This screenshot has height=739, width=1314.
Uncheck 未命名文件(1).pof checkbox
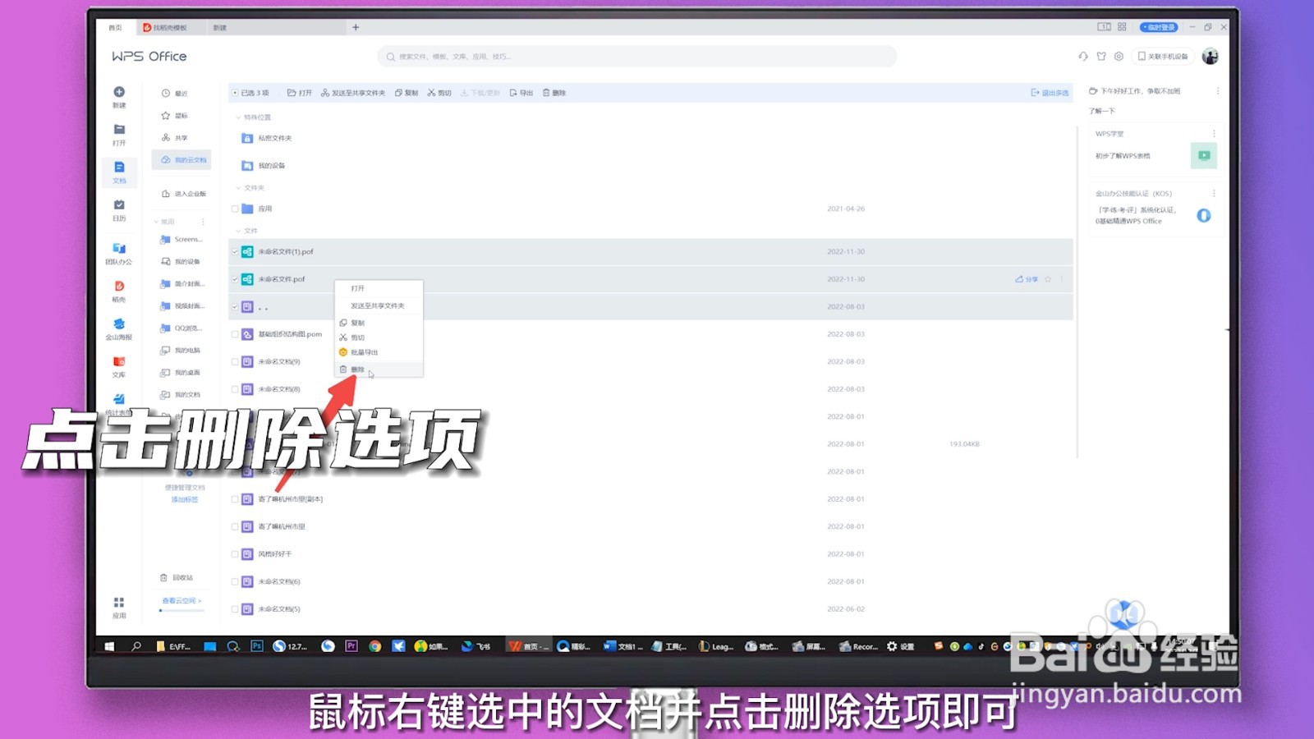coord(235,252)
